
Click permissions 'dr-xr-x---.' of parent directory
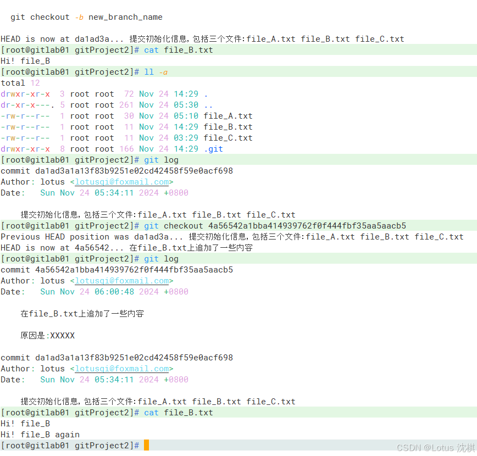(x=27, y=105)
